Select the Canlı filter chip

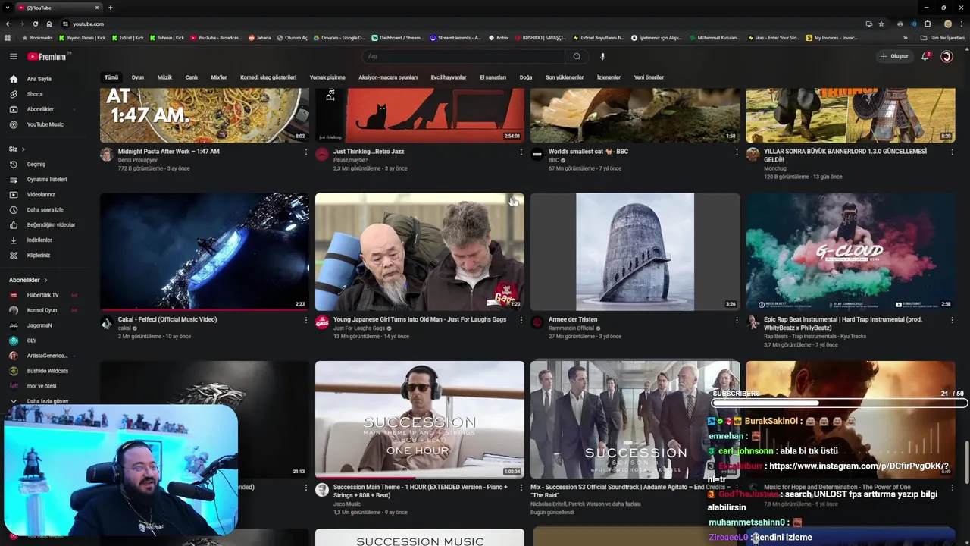(192, 77)
